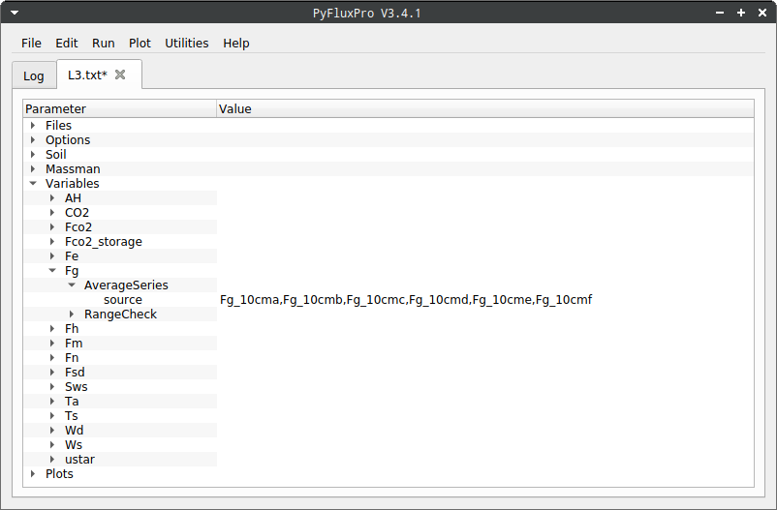Select the RangeCheck item label
The width and height of the screenshot is (777, 510).
pyautogui.click(x=120, y=315)
